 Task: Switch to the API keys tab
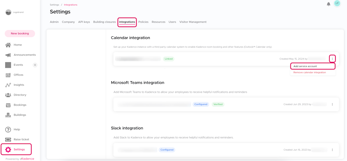84,22
